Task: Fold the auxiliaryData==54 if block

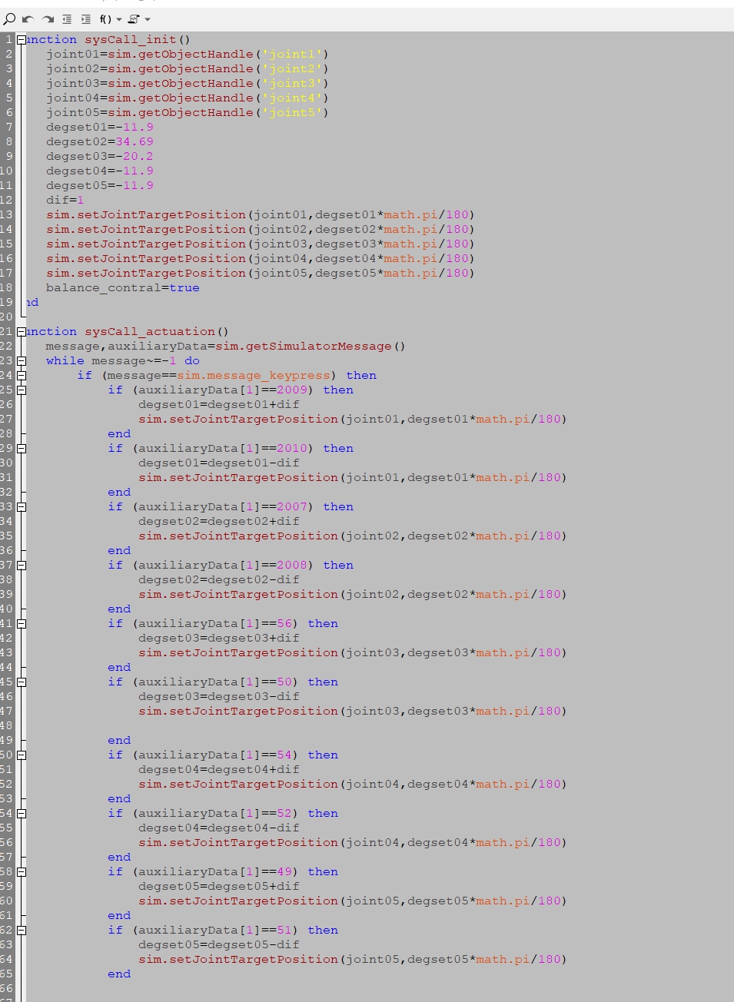Action: pos(22,755)
